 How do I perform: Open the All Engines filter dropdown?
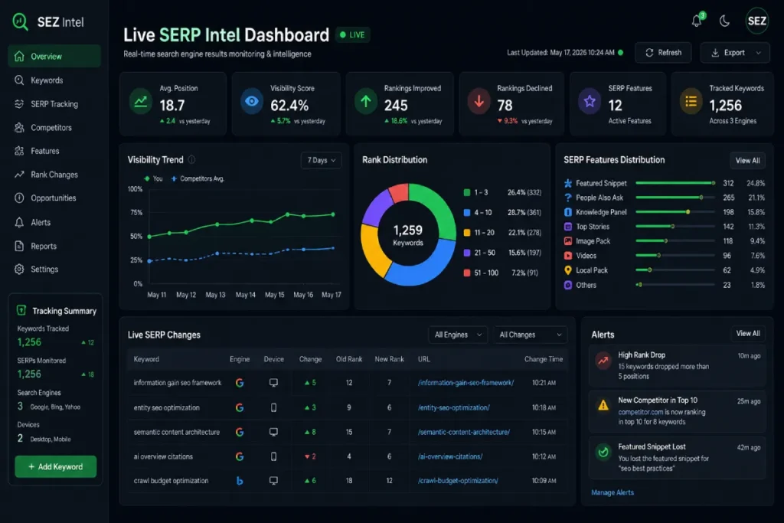[458, 335]
